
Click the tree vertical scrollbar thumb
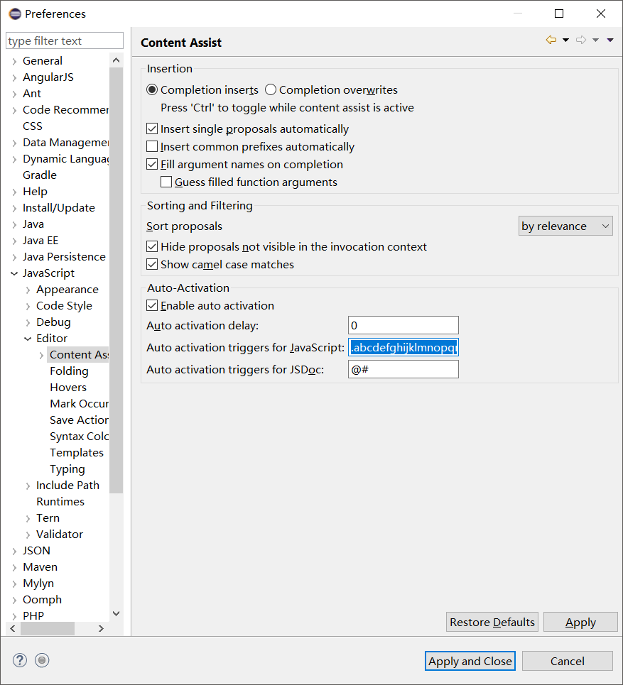click(x=117, y=280)
